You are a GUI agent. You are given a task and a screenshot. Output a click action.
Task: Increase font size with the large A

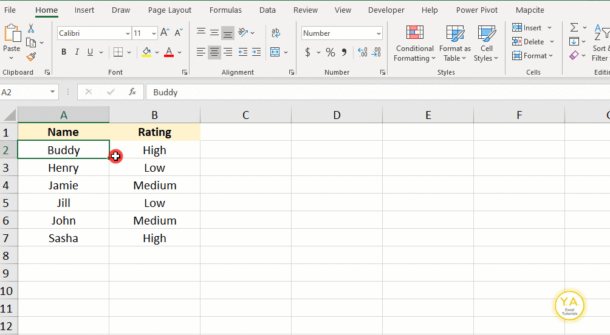pyautogui.click(x=165, y=33)
